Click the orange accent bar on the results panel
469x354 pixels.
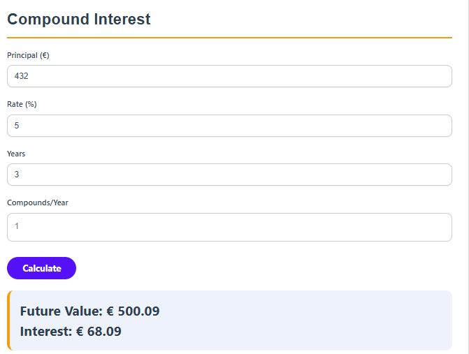[x=9, y=320]
